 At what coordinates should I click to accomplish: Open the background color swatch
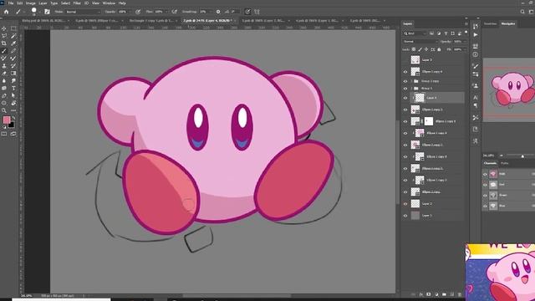(12, 125)
